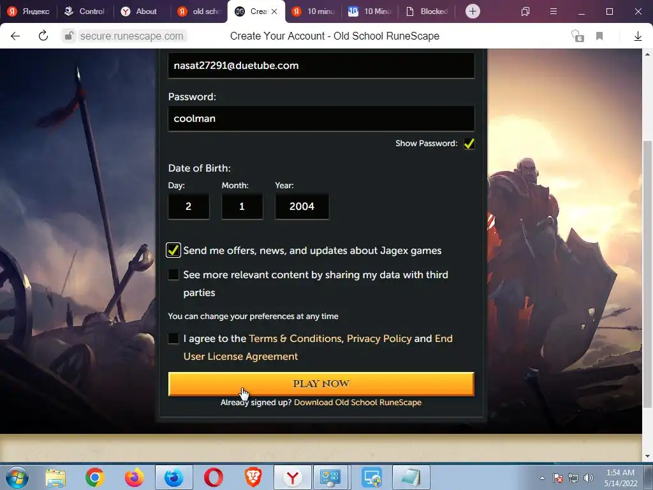Open downloads with the download arrow icon
653x490 pixels.
pos(638,36)
